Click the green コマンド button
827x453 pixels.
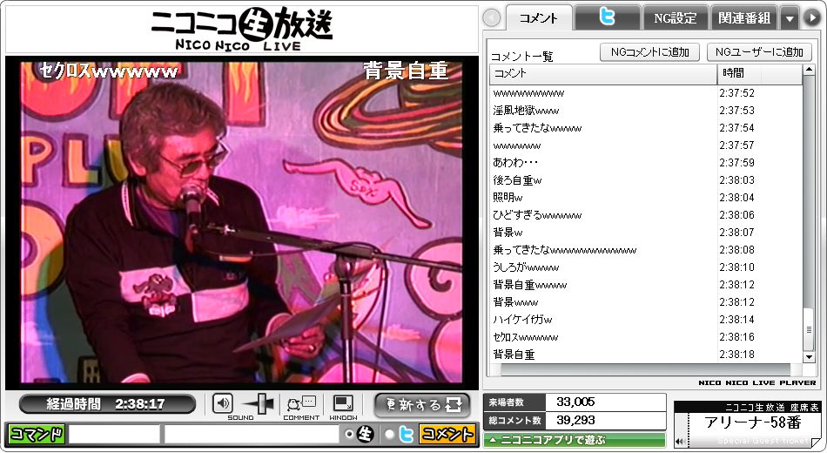click(x=37, y=434)
